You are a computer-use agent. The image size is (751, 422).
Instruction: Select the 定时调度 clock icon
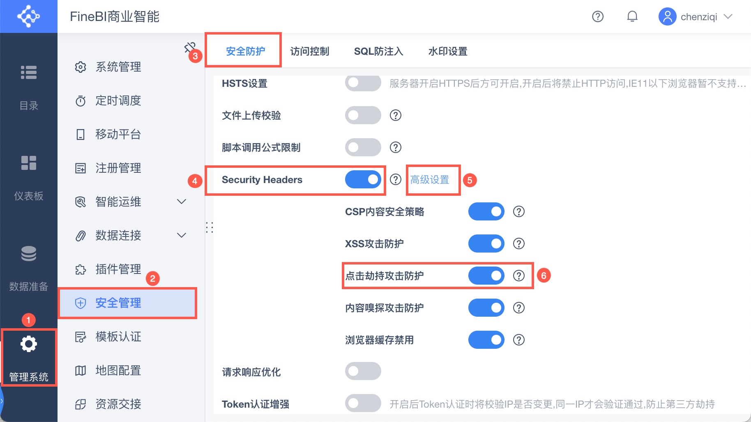(81, 101)
